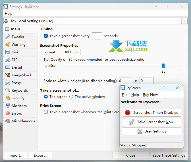Click the FTP icon in sidebar
Image resolution: width=191 pixels, height=162 pixels.
tap(8, 60)
